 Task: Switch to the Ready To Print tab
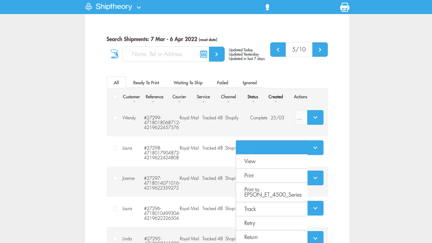coord(146,82)
